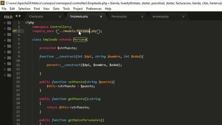Click 'Controllers;' on line 2

[x=61, y=27]
